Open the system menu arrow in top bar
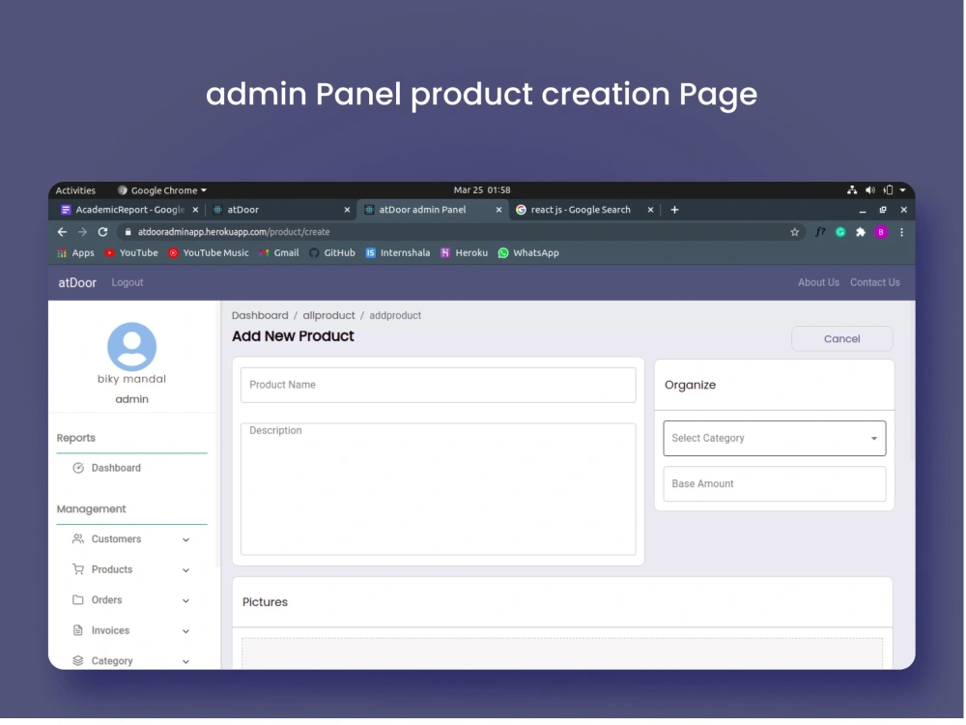This screenshot has height=725, width=966. [x=902, y=189]
